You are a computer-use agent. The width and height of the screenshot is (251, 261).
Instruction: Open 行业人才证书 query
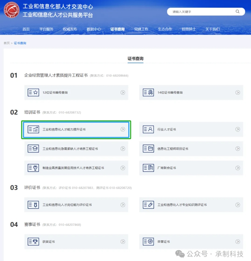coord(191,129)
